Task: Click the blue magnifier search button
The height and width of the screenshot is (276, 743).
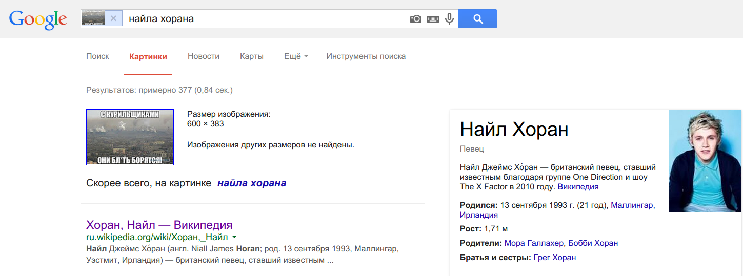Action: tap(477, 19)
